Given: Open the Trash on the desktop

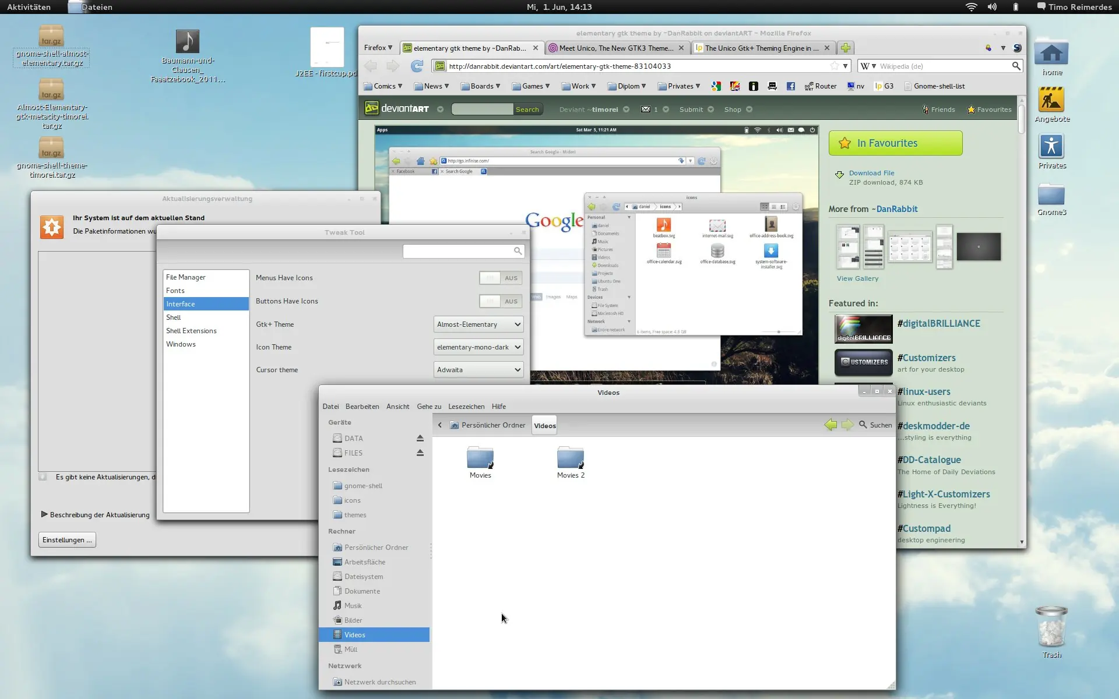Looking at the screenshot, I should pos(1051,633).
